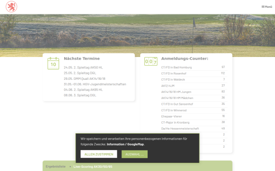Click Auswahl ... cookie button
Viewport: 275px width, 171px height.
click(x=134, y=154)
